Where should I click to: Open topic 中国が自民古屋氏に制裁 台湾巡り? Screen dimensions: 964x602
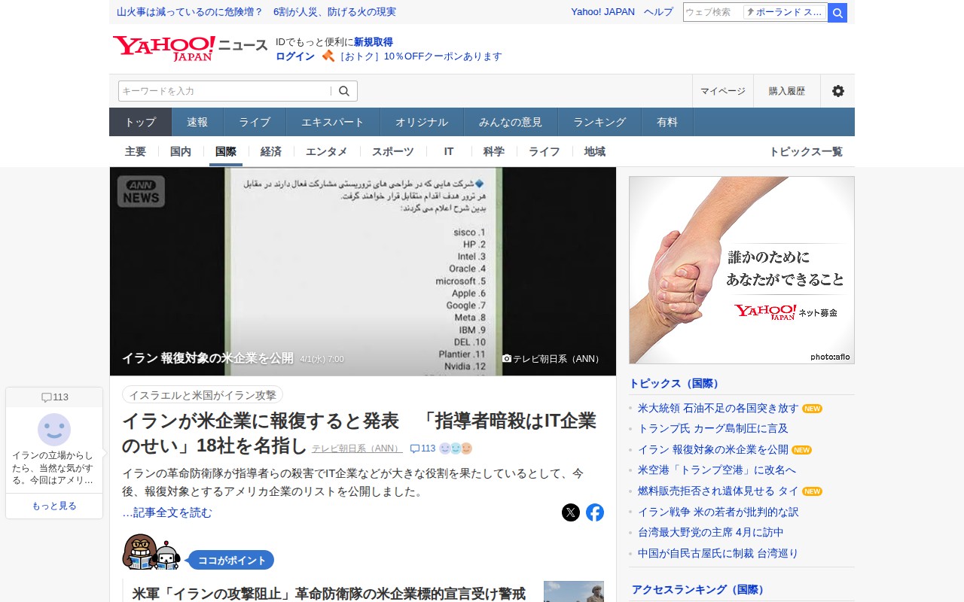(718, 553)
